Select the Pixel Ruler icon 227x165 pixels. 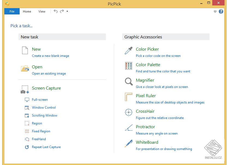[x=129, y=97]
